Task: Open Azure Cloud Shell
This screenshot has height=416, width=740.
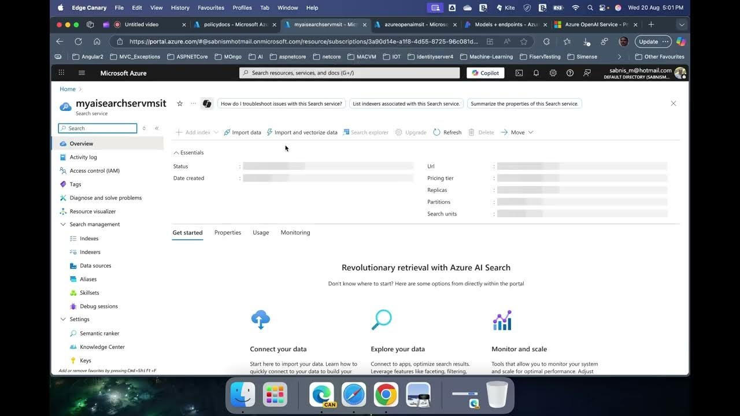Action: pos(518,73)
